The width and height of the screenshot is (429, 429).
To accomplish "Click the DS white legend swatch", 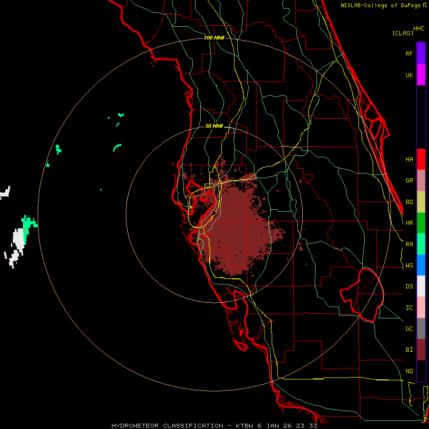I will pyautogui.click(x=421, y=286).
